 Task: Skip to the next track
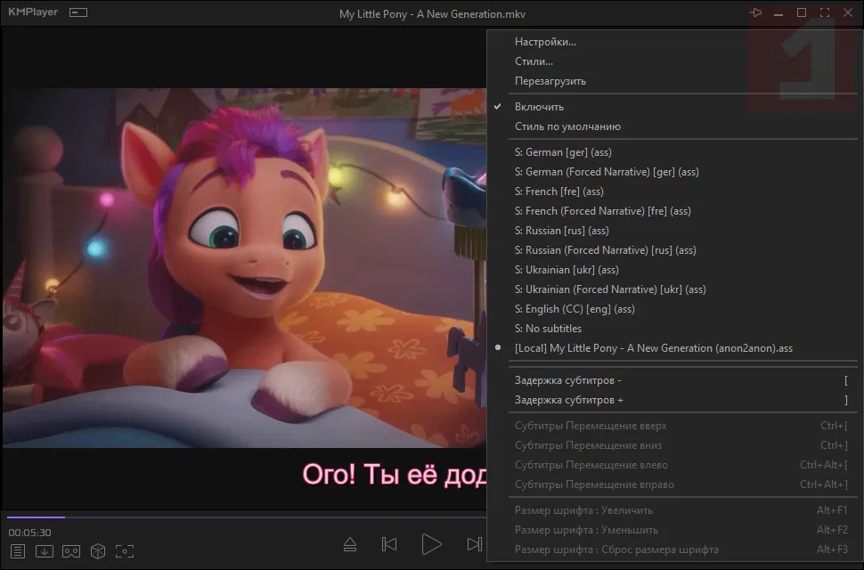pos(474,545)
